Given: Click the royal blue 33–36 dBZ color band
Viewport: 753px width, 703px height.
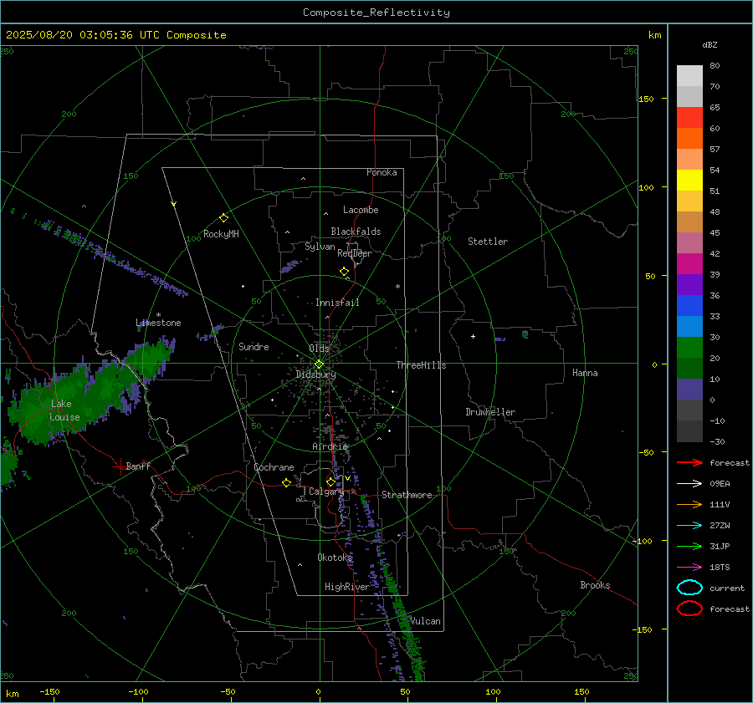Looking at the screenshot, I should click(689, 306).
